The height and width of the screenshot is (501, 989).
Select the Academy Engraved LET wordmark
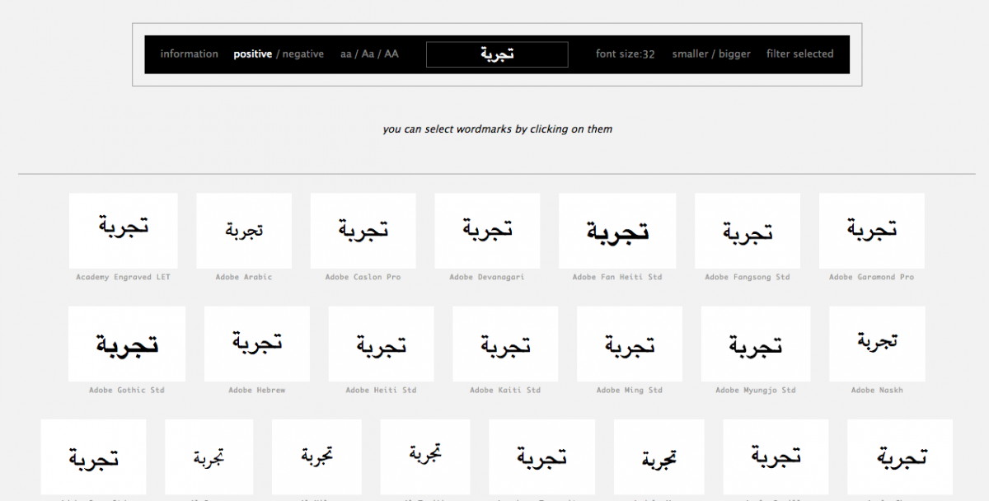123,231
